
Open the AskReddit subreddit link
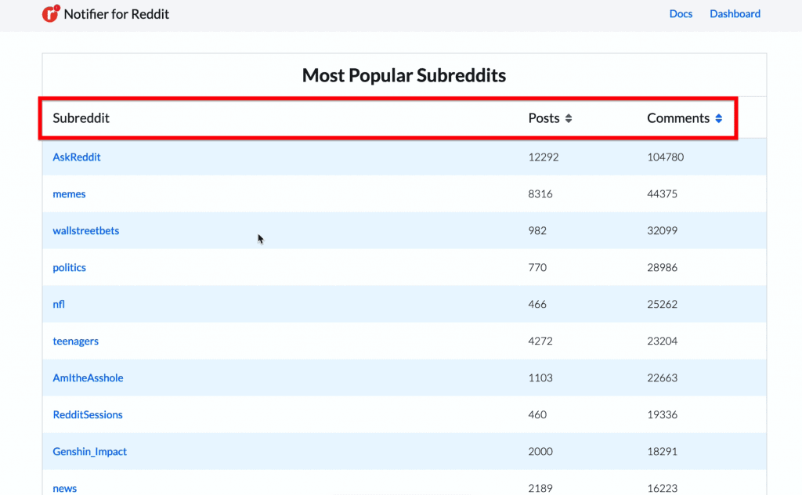(77, 157)
